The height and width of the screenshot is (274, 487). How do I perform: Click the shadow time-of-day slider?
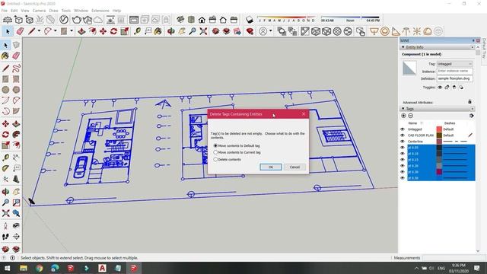pos(350,18)
